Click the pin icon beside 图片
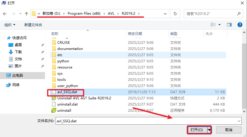The image size is (247, 137). point(42,66)
